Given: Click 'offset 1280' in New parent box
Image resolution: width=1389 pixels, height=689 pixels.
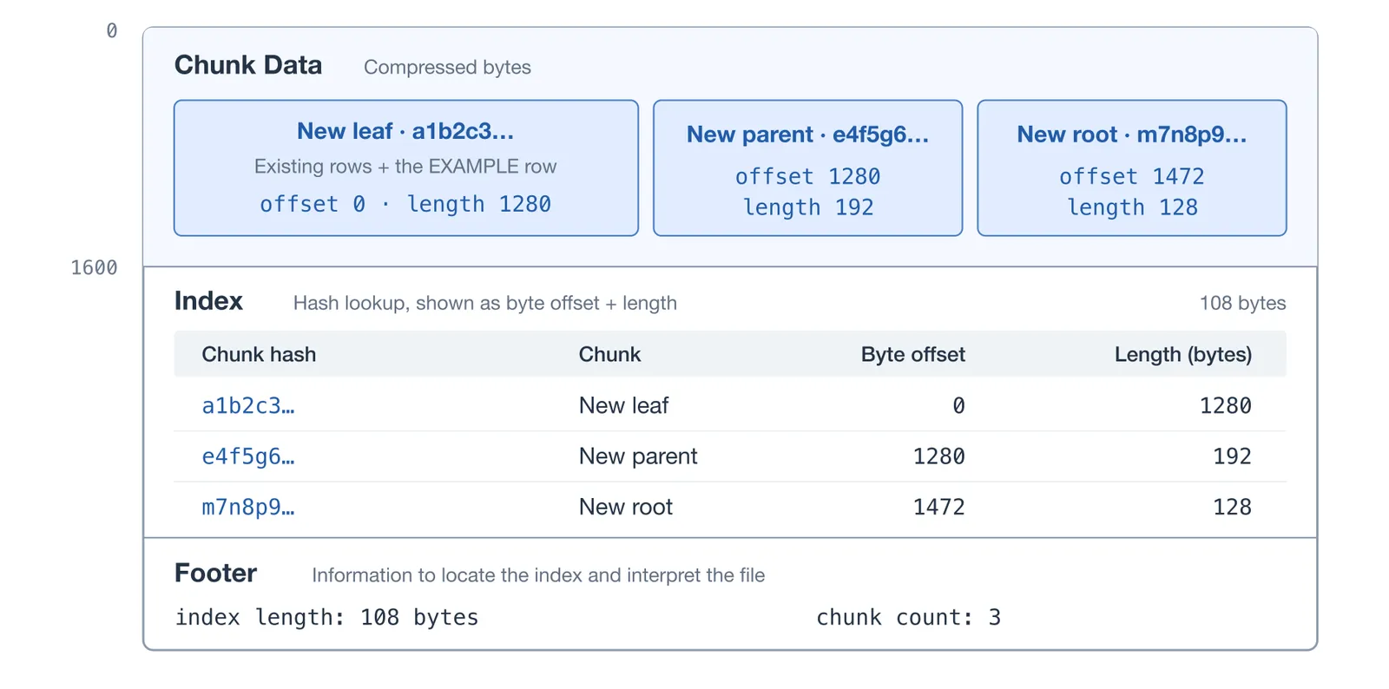Looking at the screenshot, I should click(807, 176).
